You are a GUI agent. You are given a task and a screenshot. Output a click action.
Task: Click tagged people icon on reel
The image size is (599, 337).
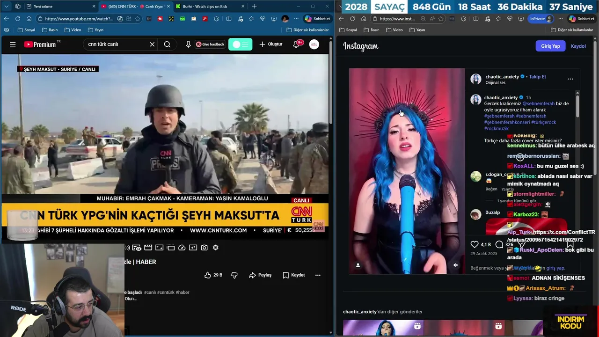pos(358,265)
